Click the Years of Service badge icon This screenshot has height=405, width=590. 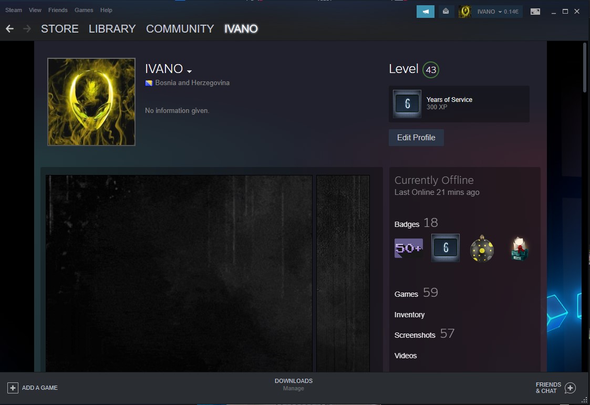click(407, 104)
